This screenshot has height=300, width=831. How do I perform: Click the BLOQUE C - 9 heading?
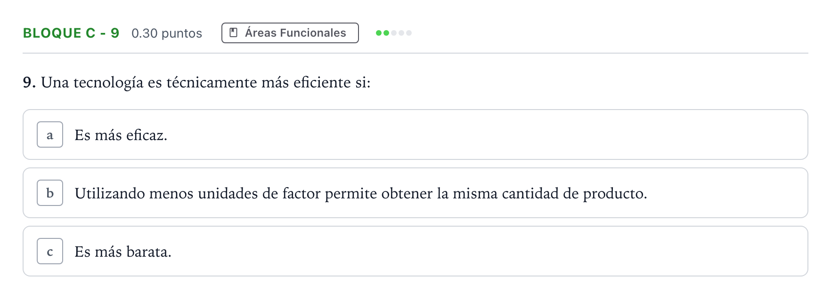pyautogui.click(x=71, y=33)
